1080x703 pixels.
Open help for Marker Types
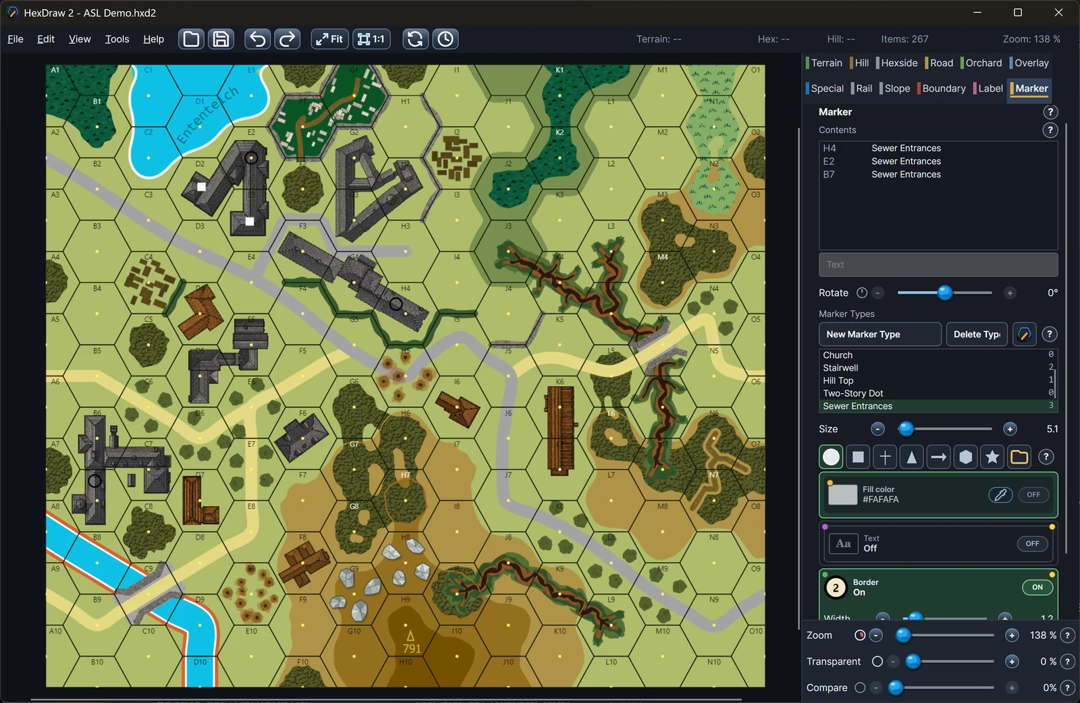(1050, 334)
